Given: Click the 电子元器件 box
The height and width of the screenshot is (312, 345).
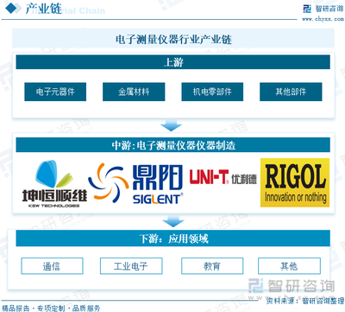Looking at the screenshot, I should 55,92.
